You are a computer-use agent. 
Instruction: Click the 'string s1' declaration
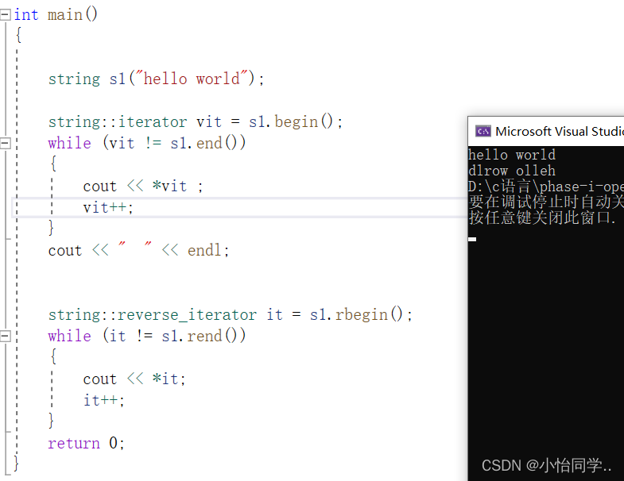[156, 79]
